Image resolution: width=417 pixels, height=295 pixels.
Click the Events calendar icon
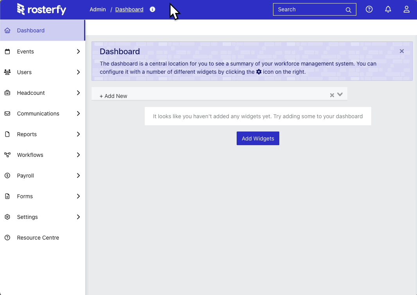tap(7, 52)
